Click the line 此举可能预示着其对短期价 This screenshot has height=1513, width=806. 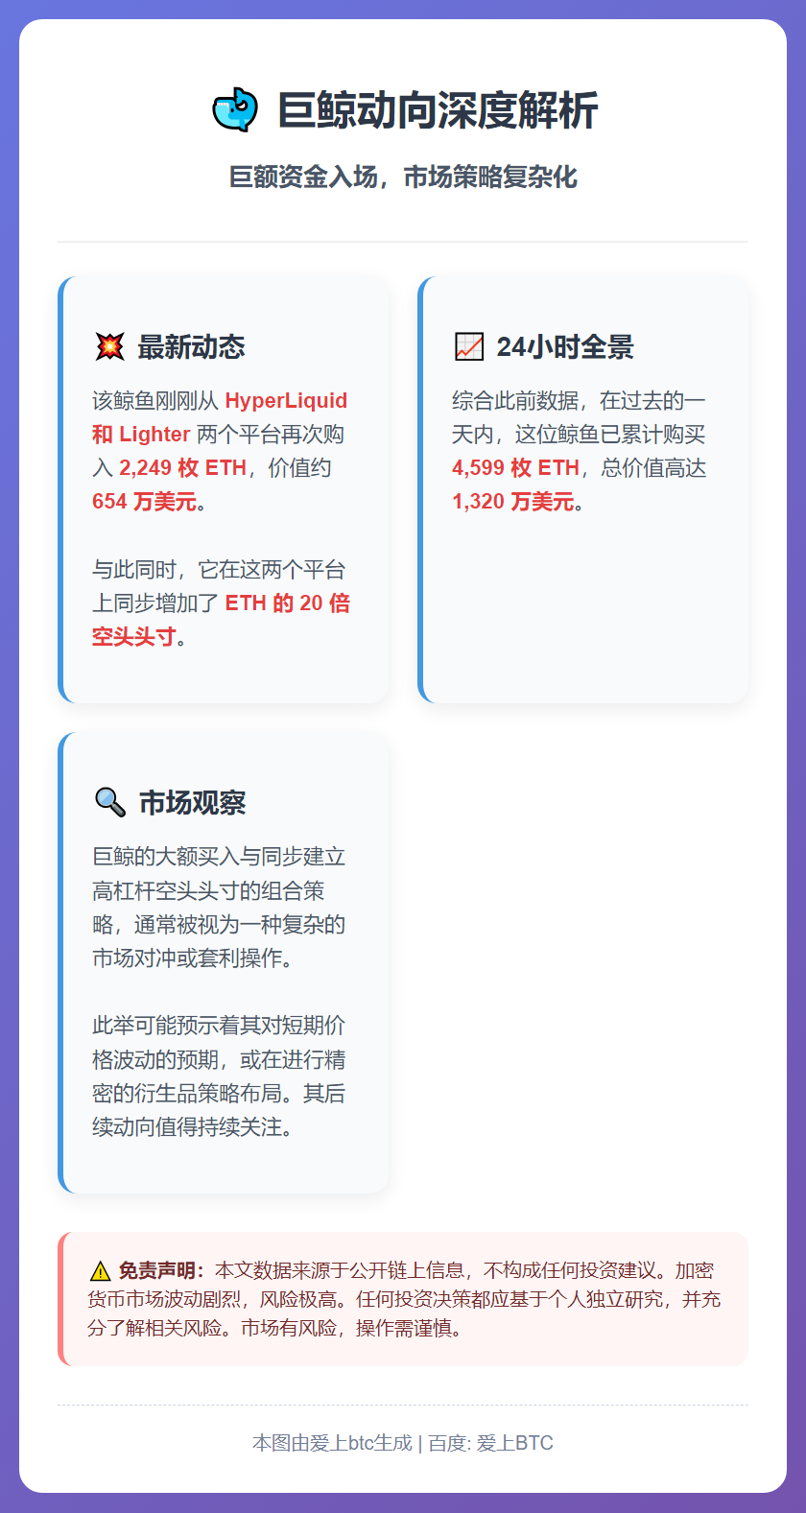(x=219, y=1026)
